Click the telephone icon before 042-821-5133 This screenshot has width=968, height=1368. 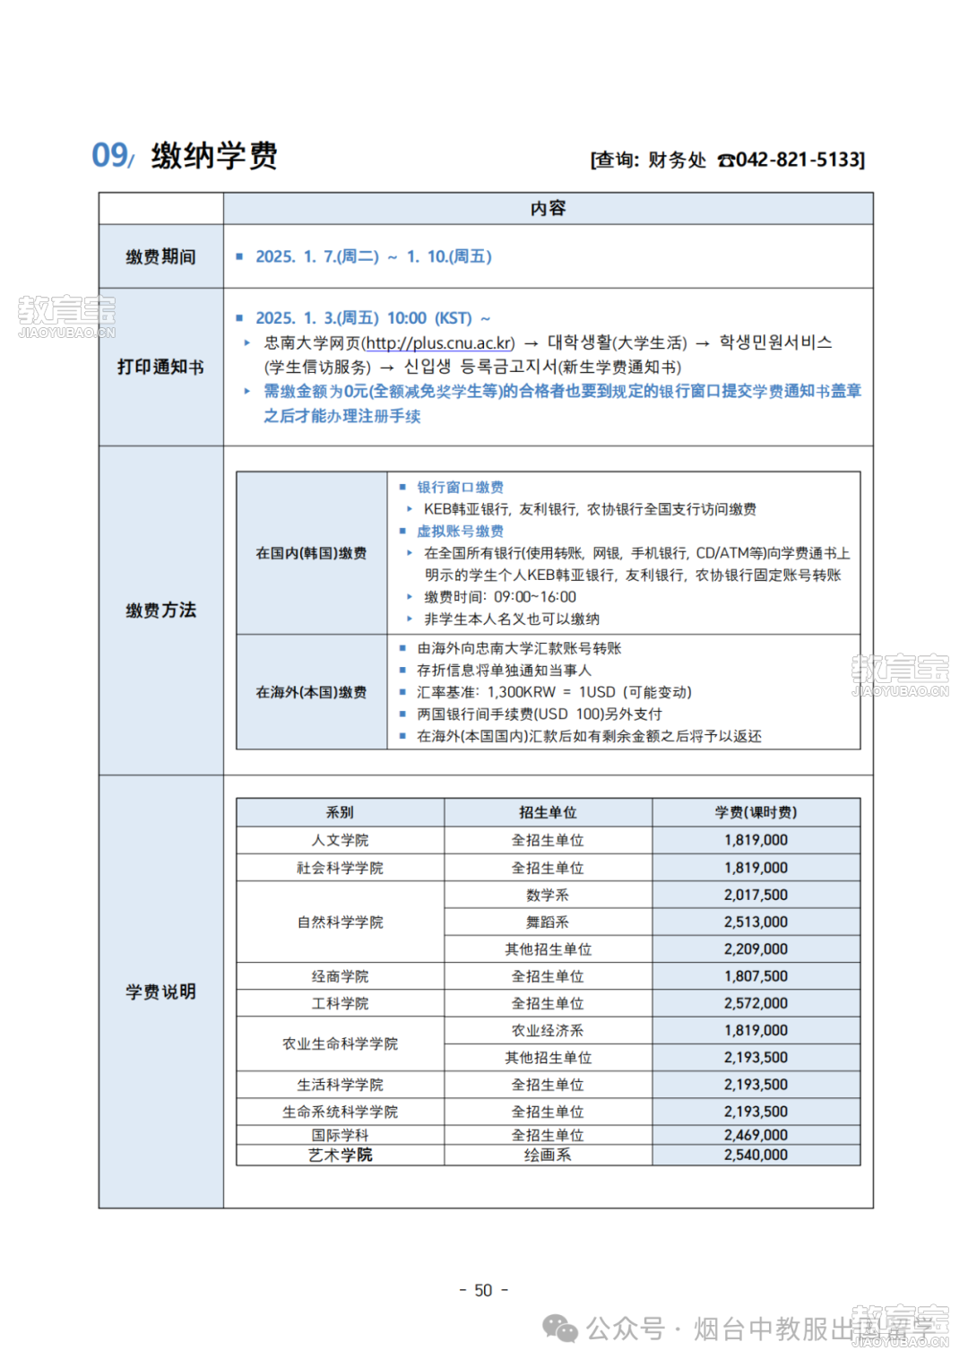coord(725,160)
